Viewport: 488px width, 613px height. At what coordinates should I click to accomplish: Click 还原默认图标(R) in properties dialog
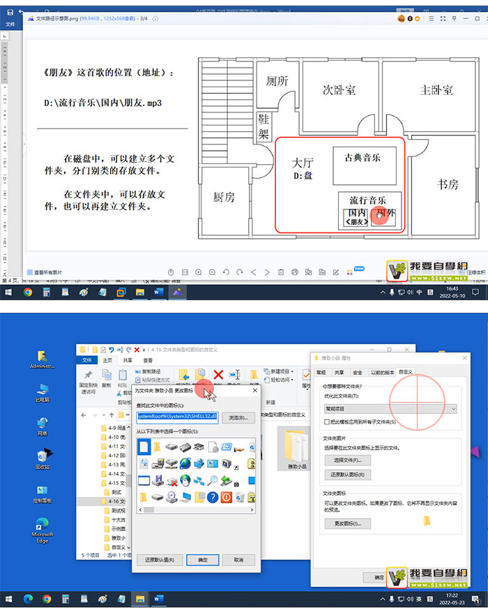pyautogui.click(x=347, y=475)
